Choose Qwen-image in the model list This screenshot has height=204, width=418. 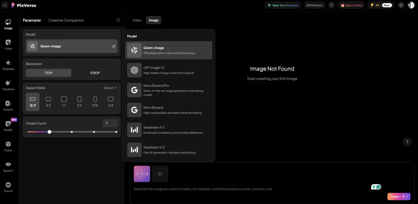click(169, 50)
